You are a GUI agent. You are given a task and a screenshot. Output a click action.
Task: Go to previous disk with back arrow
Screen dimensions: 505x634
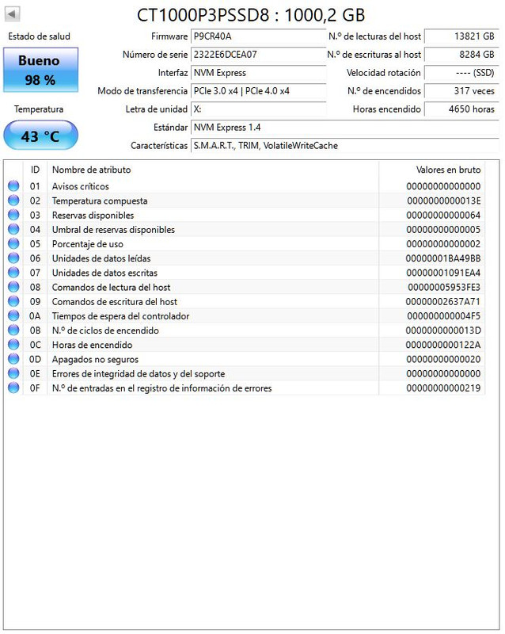12,14
